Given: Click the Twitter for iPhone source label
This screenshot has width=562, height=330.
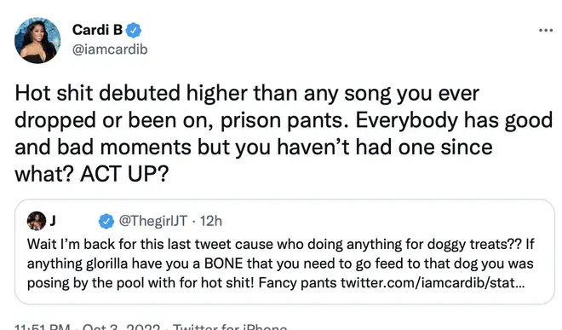Looking at the screenshot, I should pos(230,327).
